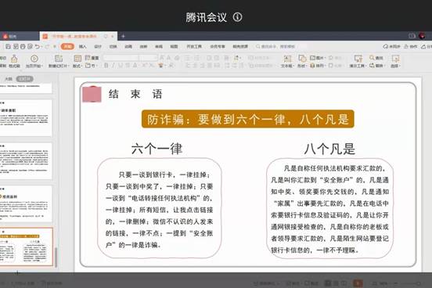
Task: Select the topmost slide thumbnail in the side panel
Action: pyautogui.click(x=26, y=88)
